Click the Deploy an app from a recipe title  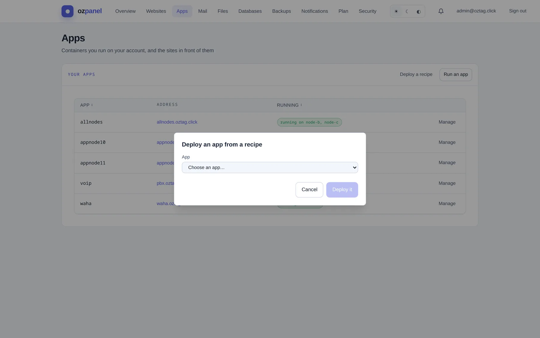click(x=222, y=145)
